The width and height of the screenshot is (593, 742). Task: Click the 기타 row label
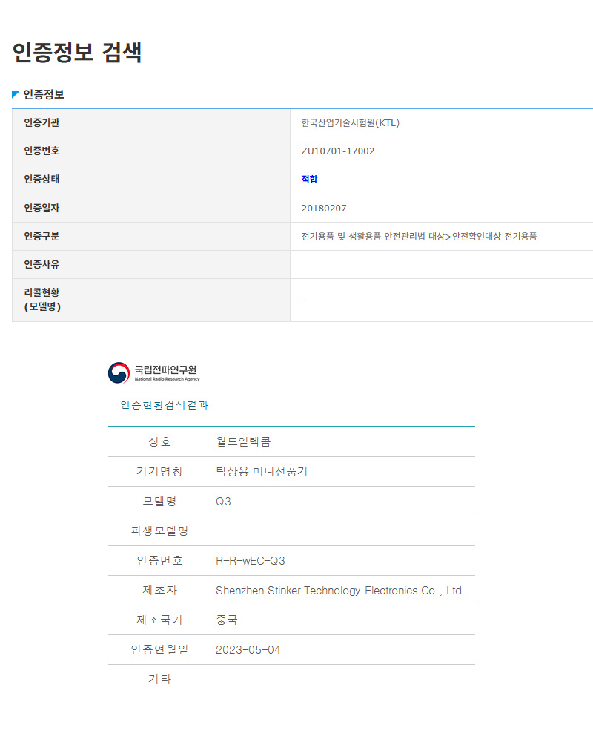(x=159, y=679)
